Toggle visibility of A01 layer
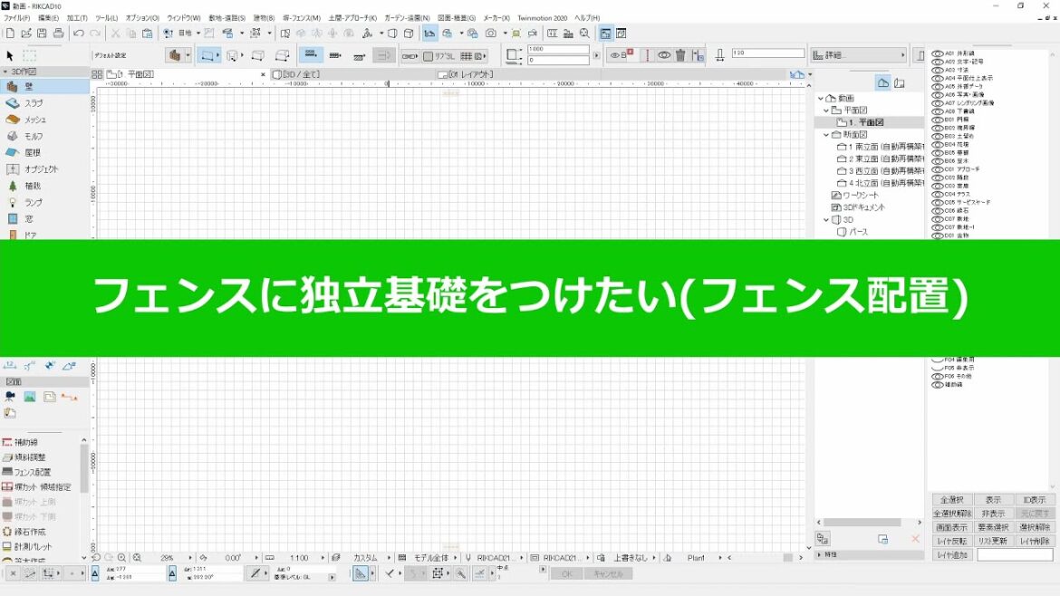The width and height of the screenshot is (1060, 596). click(x=938, y=53)
